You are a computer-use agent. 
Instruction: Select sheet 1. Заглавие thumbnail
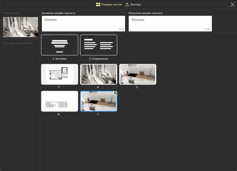[x=59, y=45]
